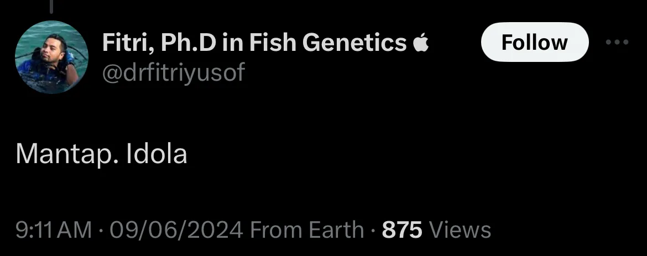
Task: Follow the @drfitriyusof account
Action: point(535,42)
